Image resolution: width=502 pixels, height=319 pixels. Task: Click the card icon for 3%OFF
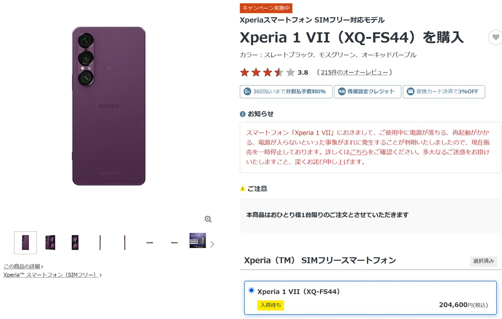pos(410,92)
